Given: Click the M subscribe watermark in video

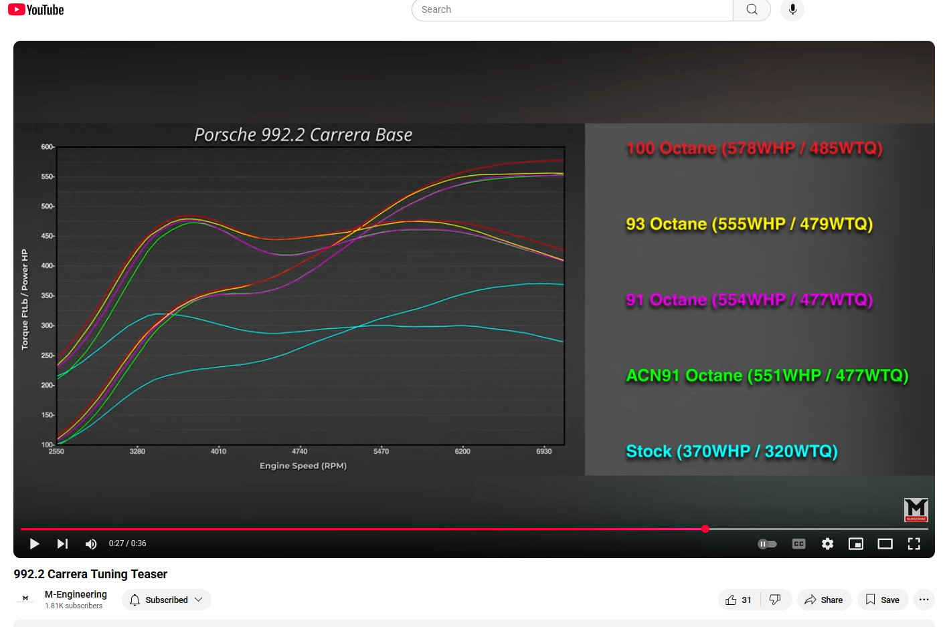Looking at the screenshot, I should [x=916, y=510].
